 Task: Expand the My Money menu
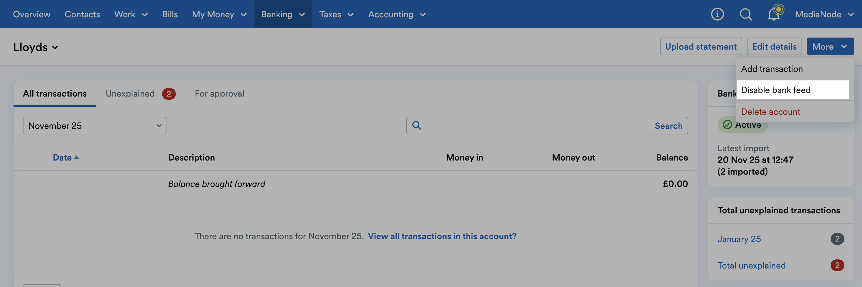(x=219, y=14)
